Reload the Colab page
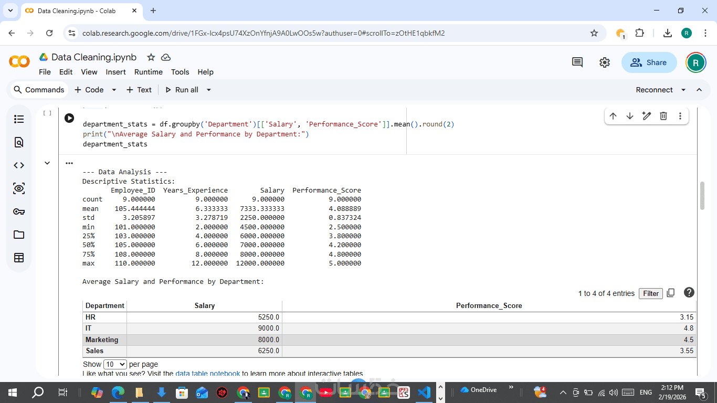The width and height of the screenshot is (717, 403). pyautogui.click(x=49, y=33)
